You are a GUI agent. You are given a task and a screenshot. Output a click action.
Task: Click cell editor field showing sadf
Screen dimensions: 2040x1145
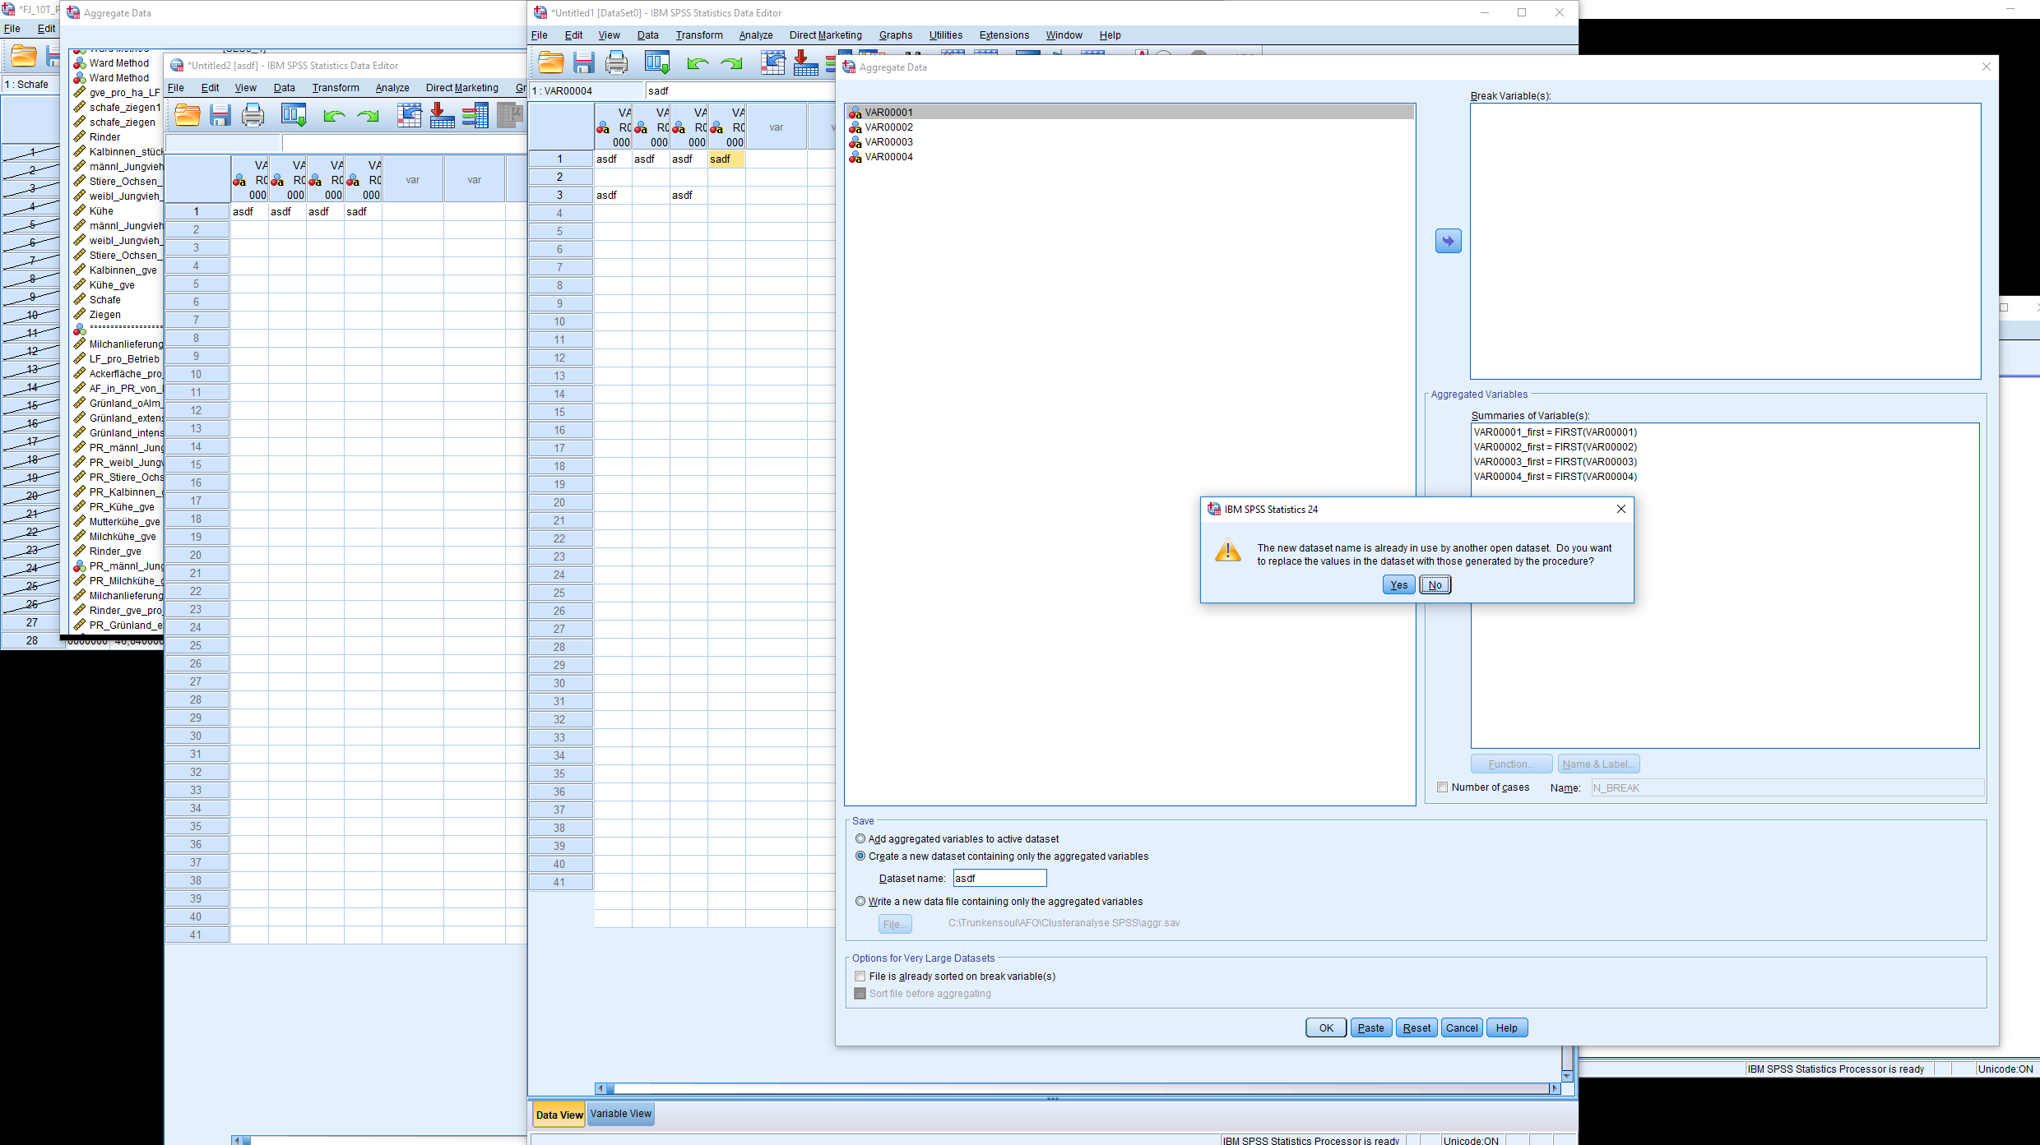click(740, 91)
